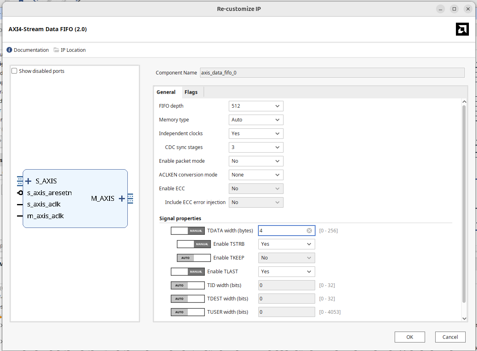Clear TDATA width field with X icon
This screenshot has height=351, width=477.
point(309,231)
